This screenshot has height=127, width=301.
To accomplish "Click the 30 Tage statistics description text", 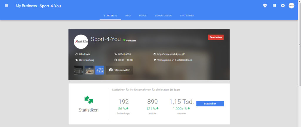I will (146, 90).
